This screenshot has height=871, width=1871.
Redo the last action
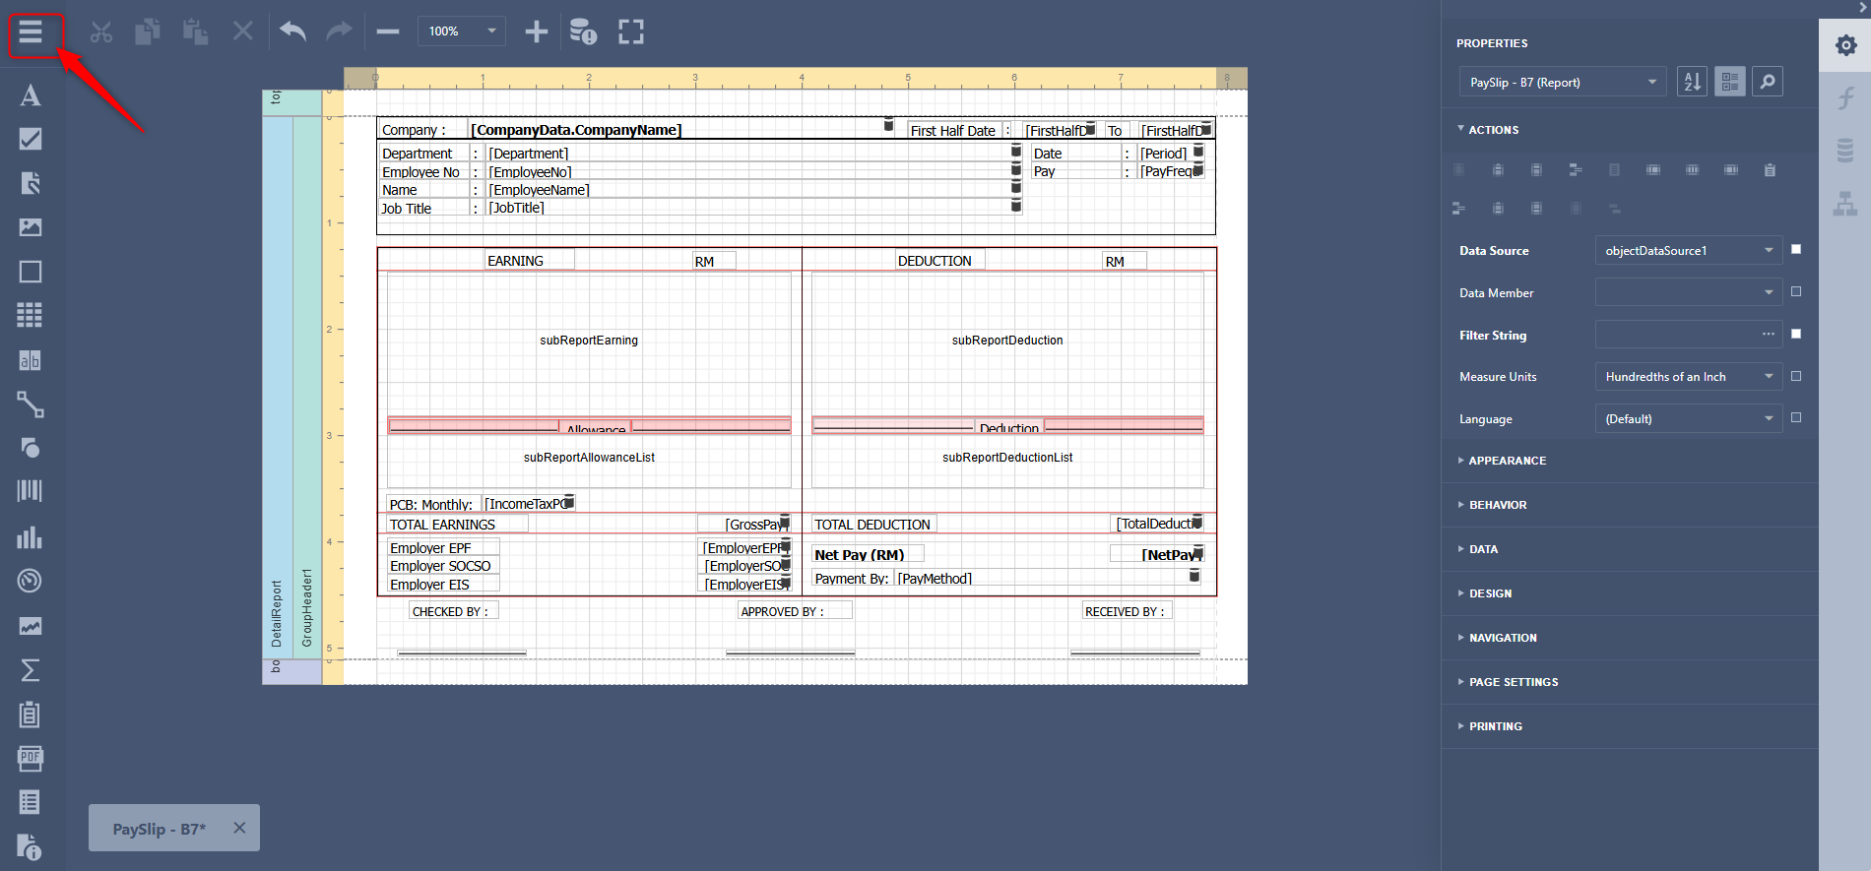(339, 31)
